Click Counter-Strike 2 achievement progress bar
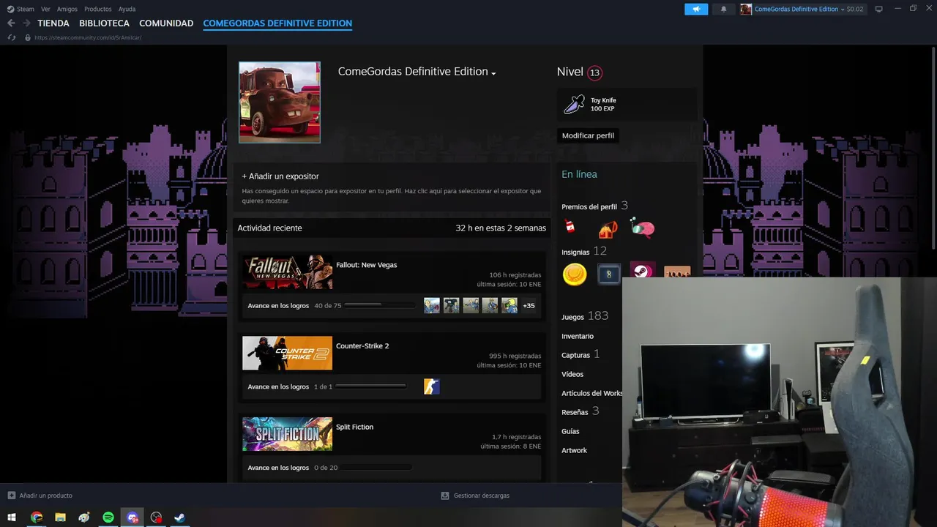The width and height of the screenshot is (937, 527). click(371, 386)
